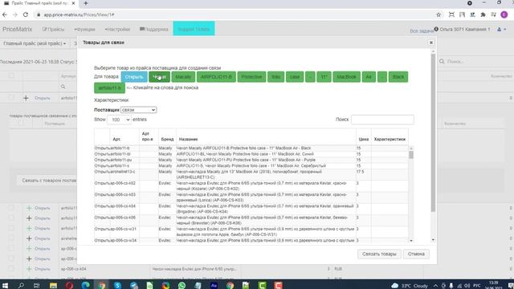Screen dimensions: 514x289
Task: Click the product table scrollbar thumb
Action: [411, 155]
